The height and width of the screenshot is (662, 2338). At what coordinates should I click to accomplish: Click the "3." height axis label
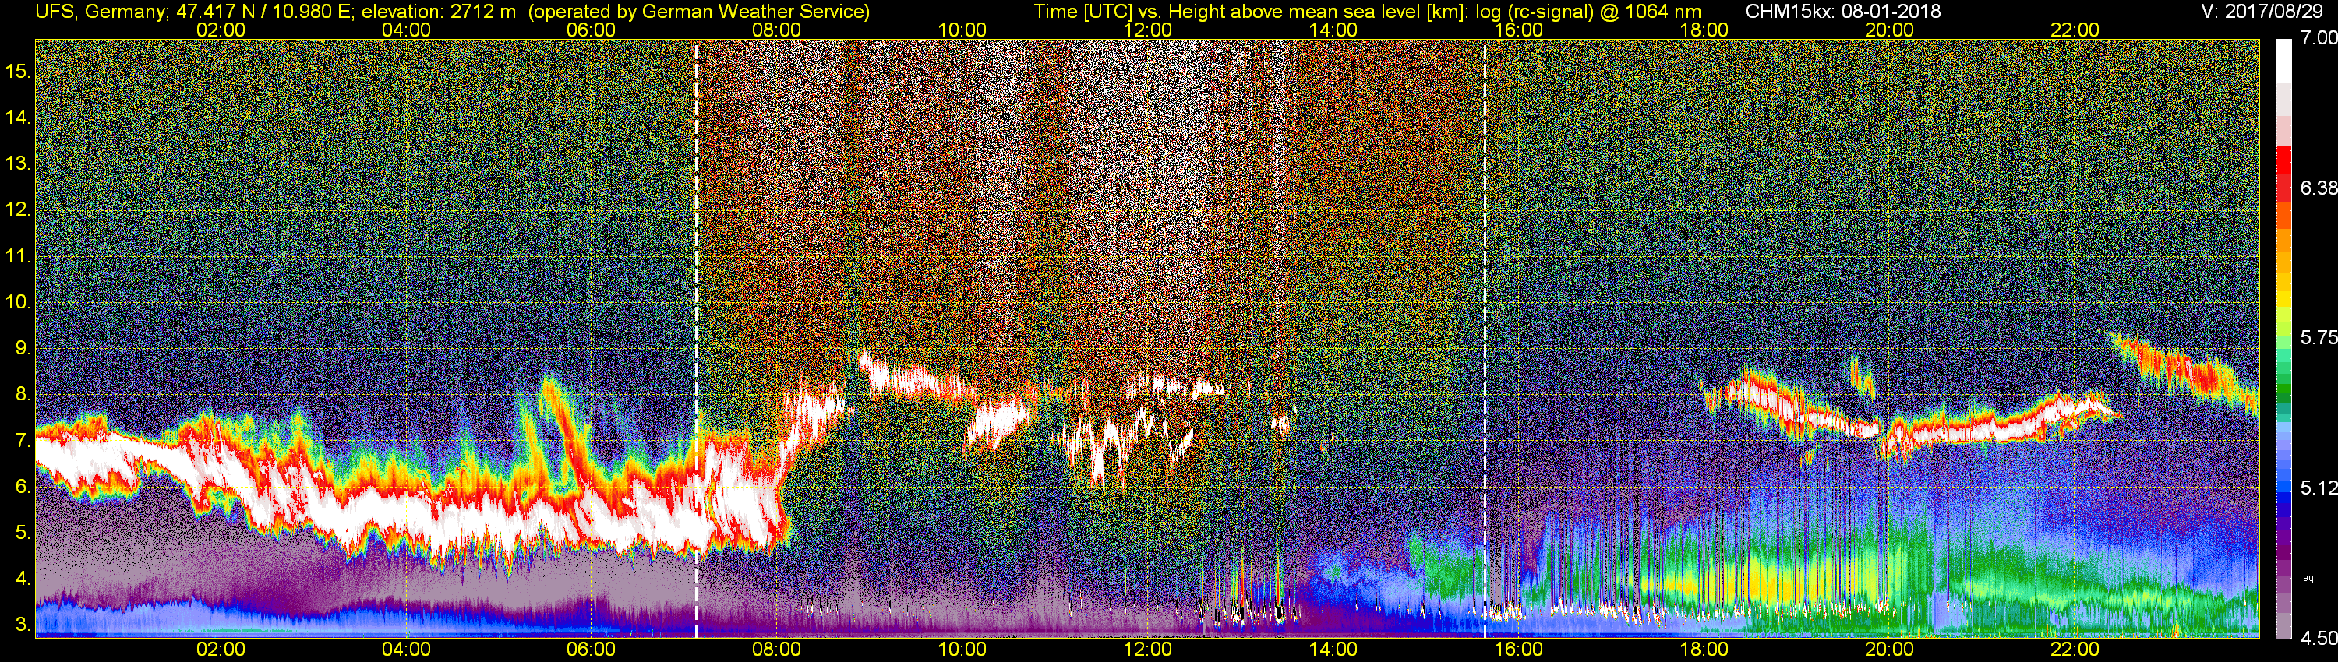[23, 625]
